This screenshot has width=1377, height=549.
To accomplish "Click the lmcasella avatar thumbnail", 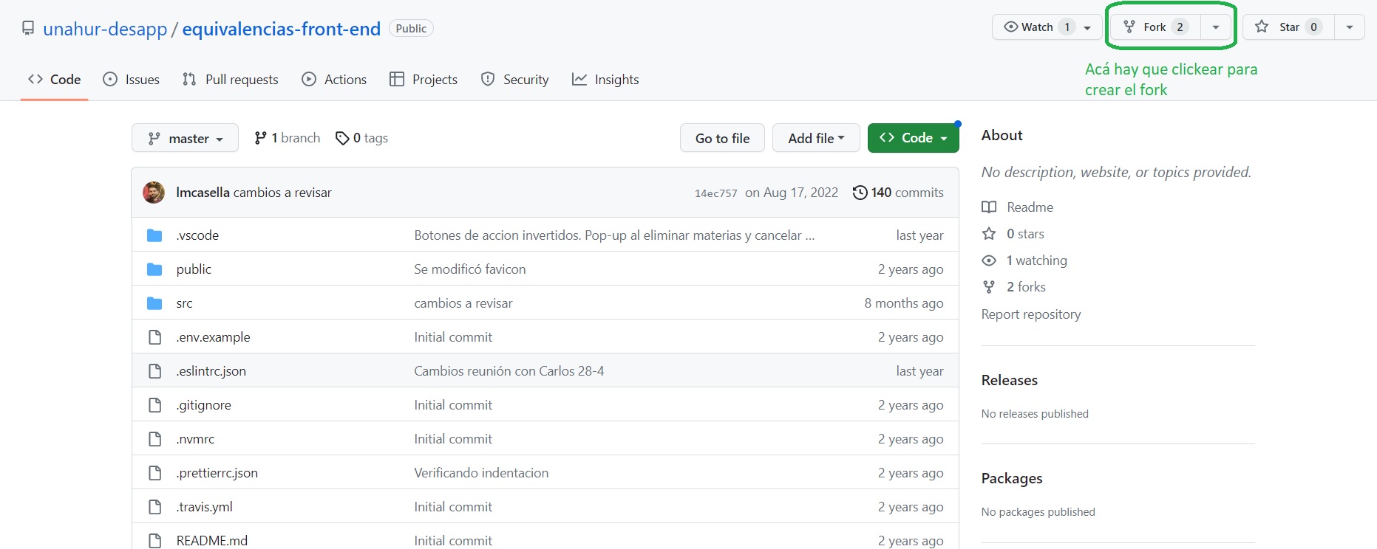I will (x=154, y=193).
